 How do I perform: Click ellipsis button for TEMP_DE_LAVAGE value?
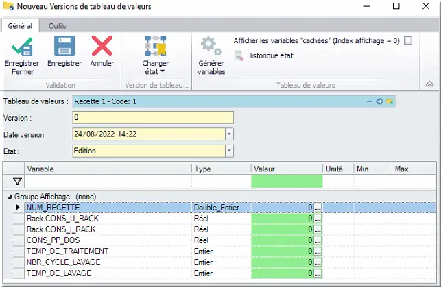click(318, 273)
